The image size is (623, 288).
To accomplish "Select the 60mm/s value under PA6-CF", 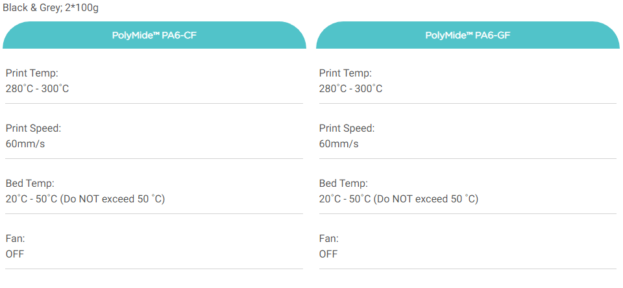I will point(25,143).
